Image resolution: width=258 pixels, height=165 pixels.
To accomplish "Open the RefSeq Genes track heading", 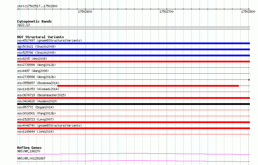I will pos(29,148).
